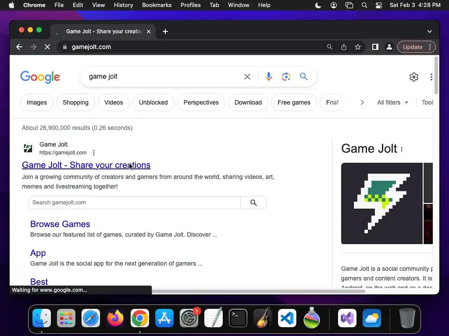Open the Trash in the Dock
The width and height of the screenshot is (449, 336).
point(407,318)
